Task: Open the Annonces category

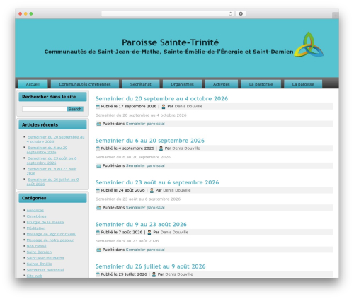Action: coord(35,210)
